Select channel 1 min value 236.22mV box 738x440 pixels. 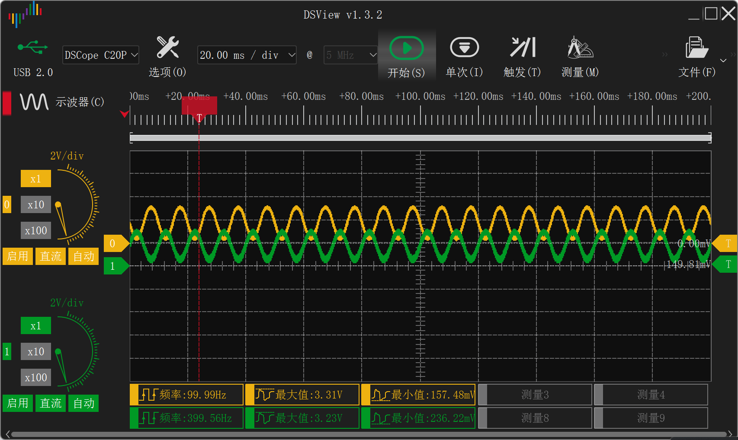418,418
